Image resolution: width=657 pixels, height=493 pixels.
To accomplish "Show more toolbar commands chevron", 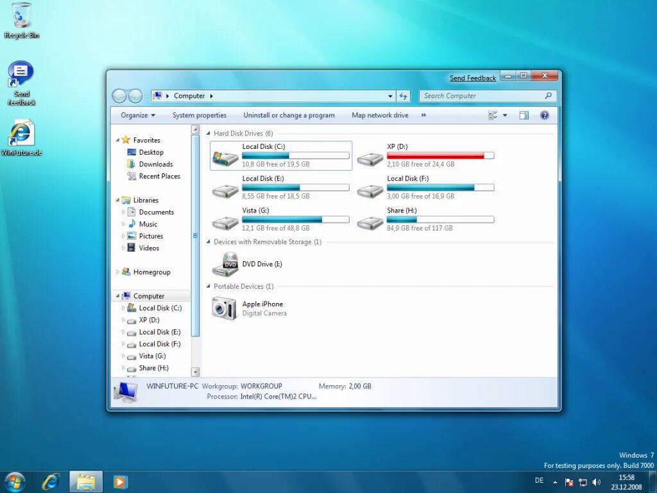I will point(423,116).
